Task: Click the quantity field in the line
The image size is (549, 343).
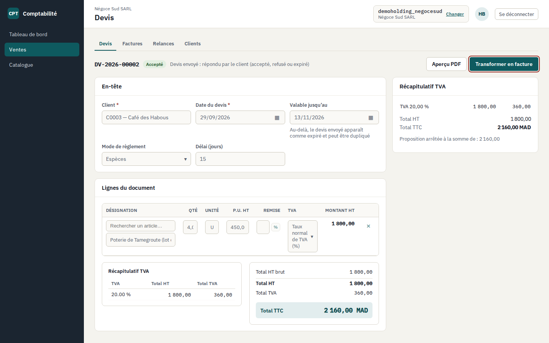Action: point(190,227)
